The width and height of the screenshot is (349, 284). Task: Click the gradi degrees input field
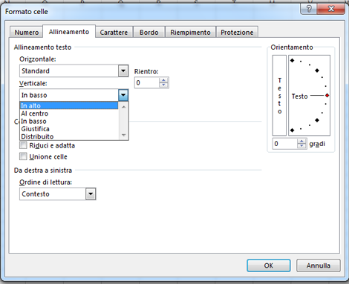[284, 144]
